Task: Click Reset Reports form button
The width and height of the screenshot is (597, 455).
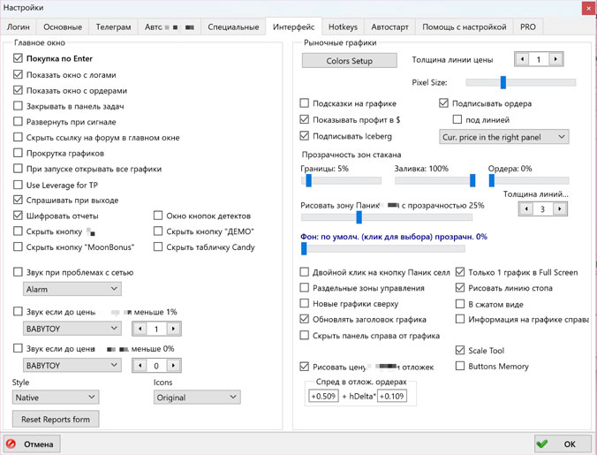Action: (56, 419)
